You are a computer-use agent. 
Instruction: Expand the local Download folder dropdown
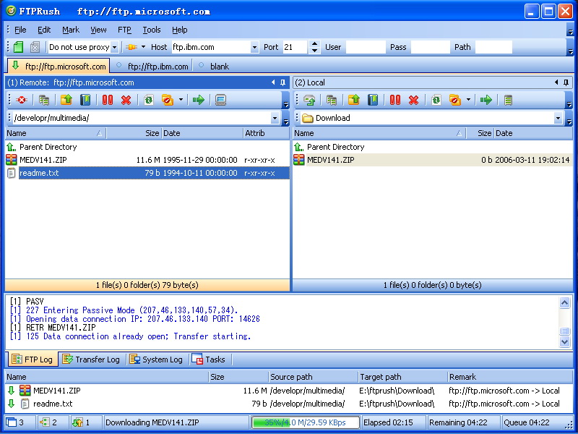558,118
